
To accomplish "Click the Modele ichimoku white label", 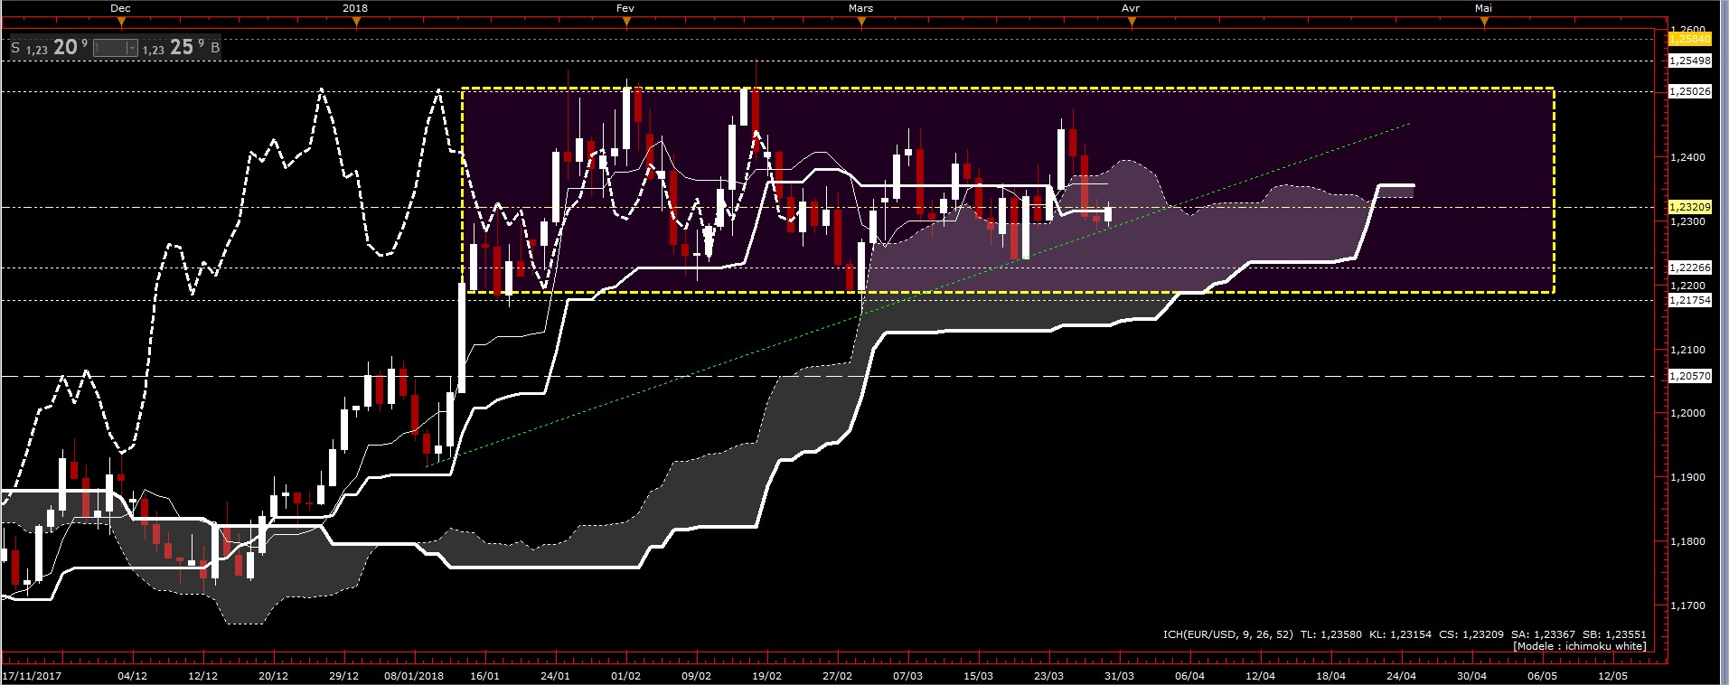I will point(1579,646).
